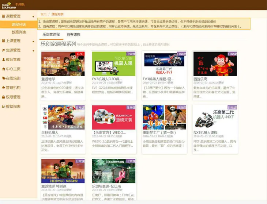Image resolution: width=267 pixels, height=204 pixels.
Task: Click the 中心主页 home icon
Action: pyautogui.click(x=4, y=69)
